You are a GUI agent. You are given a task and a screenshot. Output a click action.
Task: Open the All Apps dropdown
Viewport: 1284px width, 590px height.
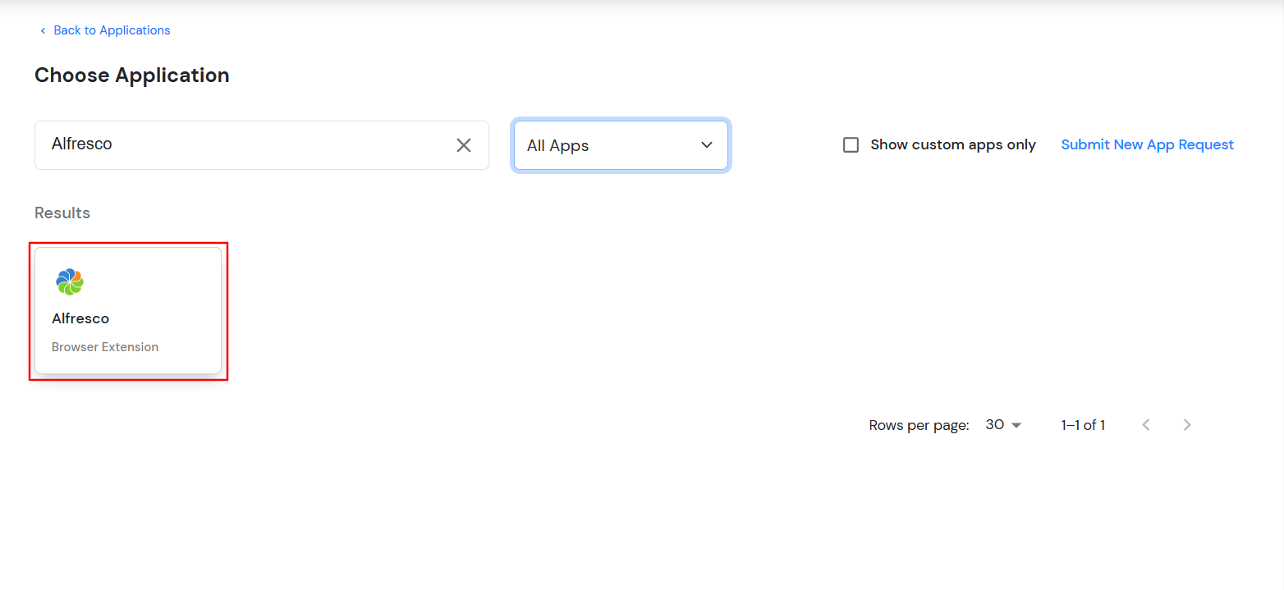pyautogui.click(x=621, y=145)
